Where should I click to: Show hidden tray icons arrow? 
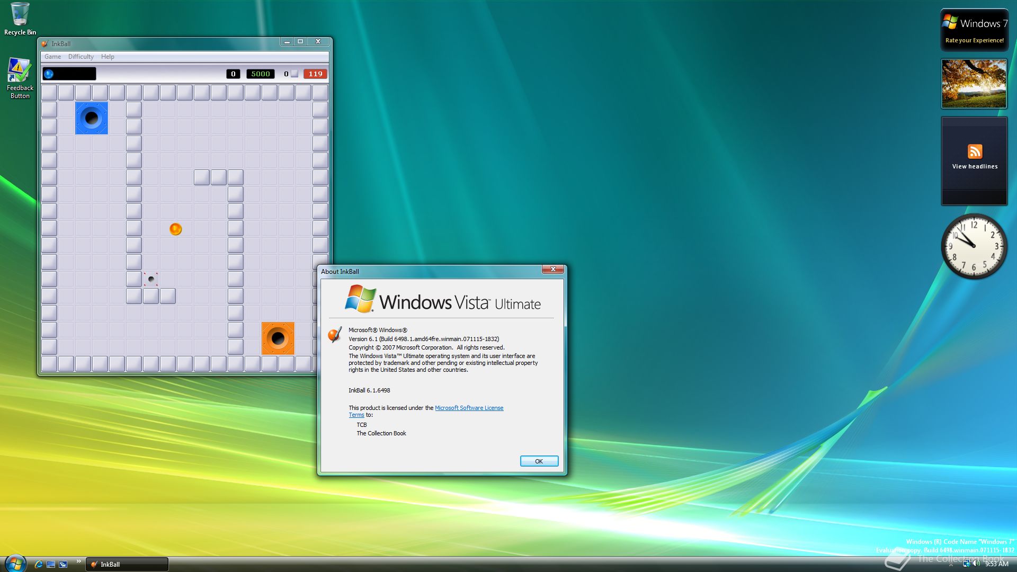951,565
